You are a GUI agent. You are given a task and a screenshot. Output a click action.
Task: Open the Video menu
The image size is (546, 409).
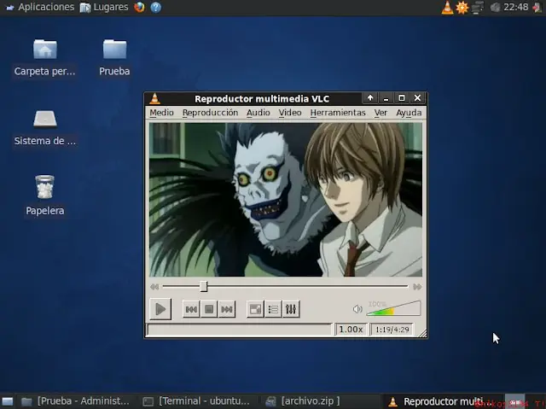pyautogui.click(x=290, y=113)
